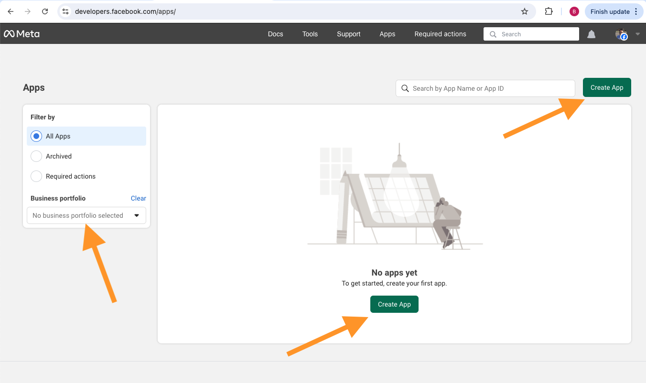Image resolution: width=646 pixels, height=383 pixels.
Task: Open the notifications bell icon
Action: [591, 34]
